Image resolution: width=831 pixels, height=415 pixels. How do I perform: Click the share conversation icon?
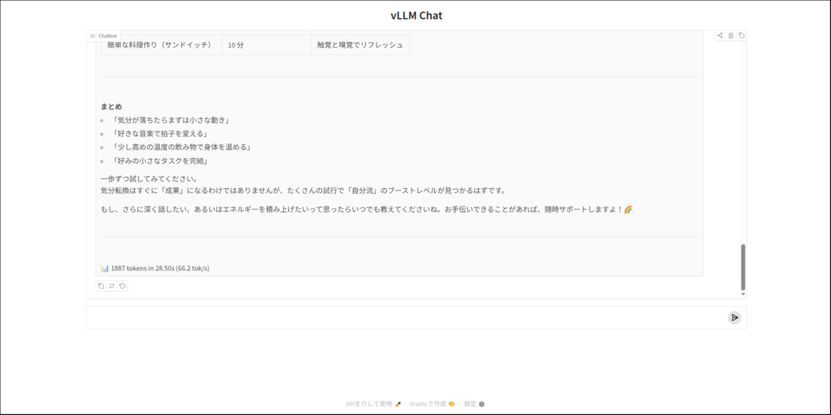[720, 36]
